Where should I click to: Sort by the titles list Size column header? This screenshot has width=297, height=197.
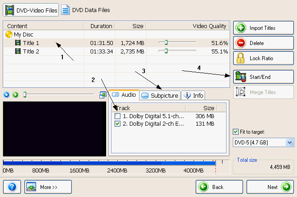(130, 26)
